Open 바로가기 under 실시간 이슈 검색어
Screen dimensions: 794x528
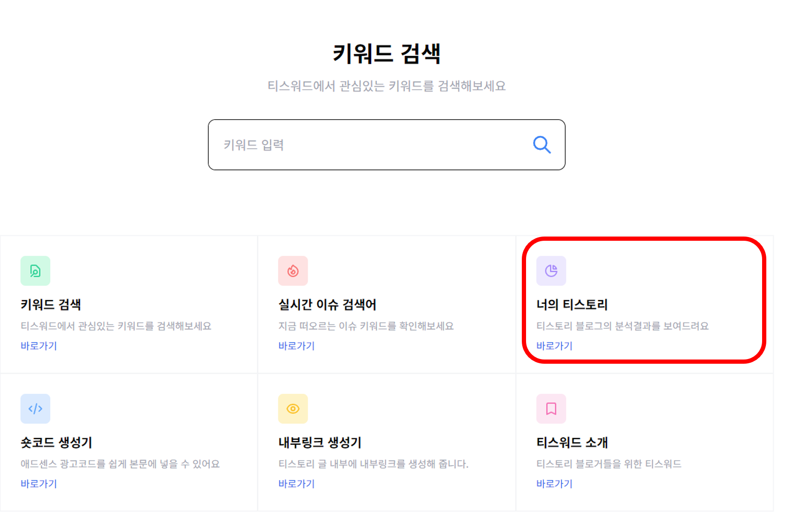(296, 346)
